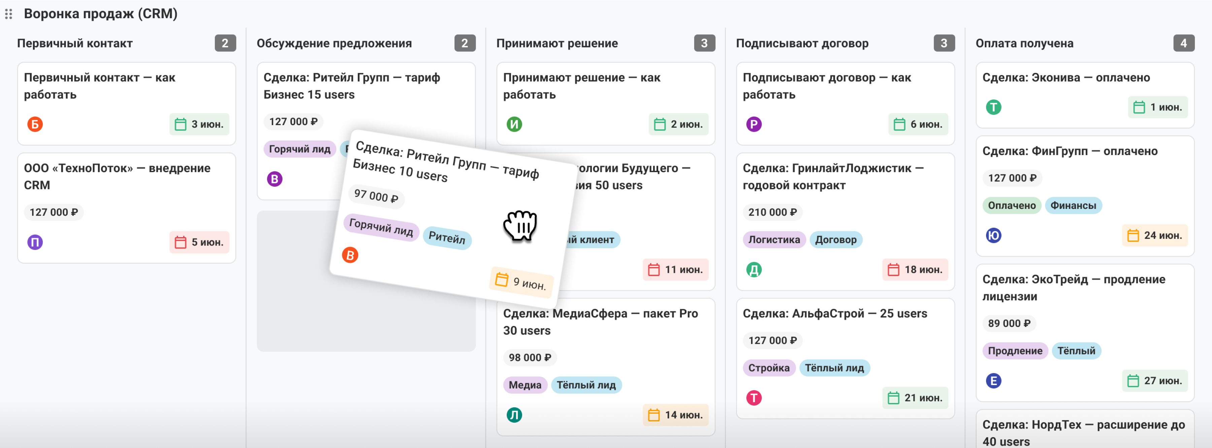Open card Сделка: ЭкоТрейд — продление лицензии

click(1084, 332)
